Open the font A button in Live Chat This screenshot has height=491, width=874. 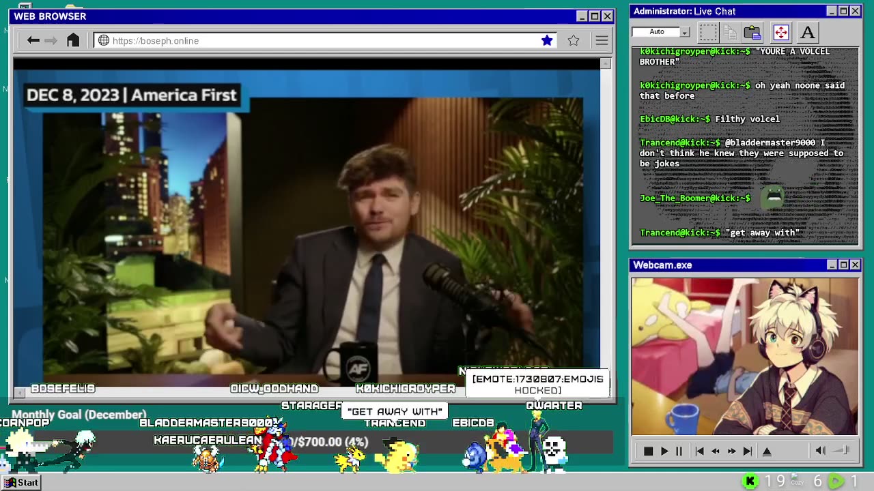tap(808, 32)
